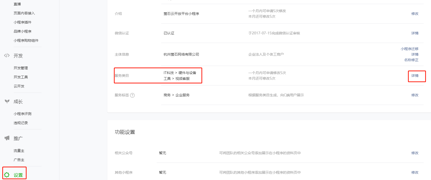Select 小程序评测 under 成长
Viewport: 431px width, 180px height.
click(x=22, y=114)
